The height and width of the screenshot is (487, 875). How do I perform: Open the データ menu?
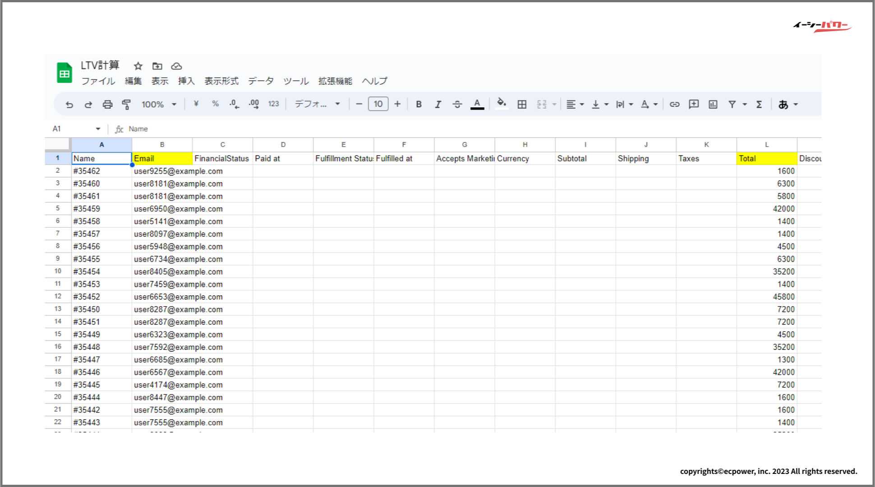[x=261, y=81]
